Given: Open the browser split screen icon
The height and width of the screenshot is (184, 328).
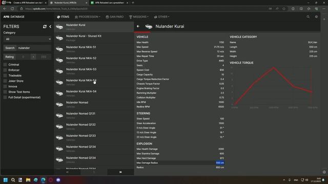Looking at the screenshot, I should (301, 9).
